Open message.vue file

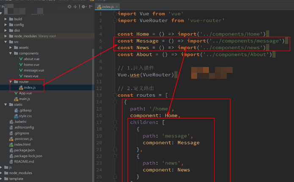[34, 70]
